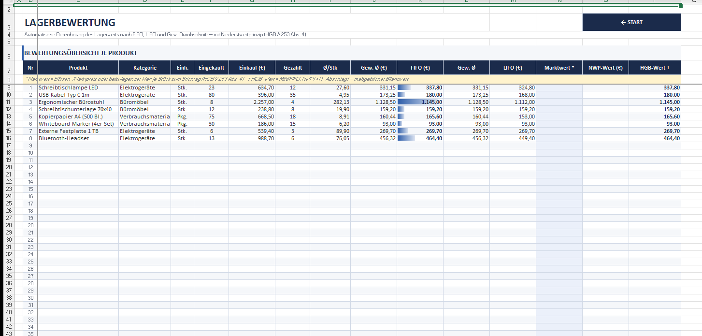Select the FIFO (€) header cell
The width and height of the screenshot is (702, 336).
pyautogui.click(x=420, y=68)
